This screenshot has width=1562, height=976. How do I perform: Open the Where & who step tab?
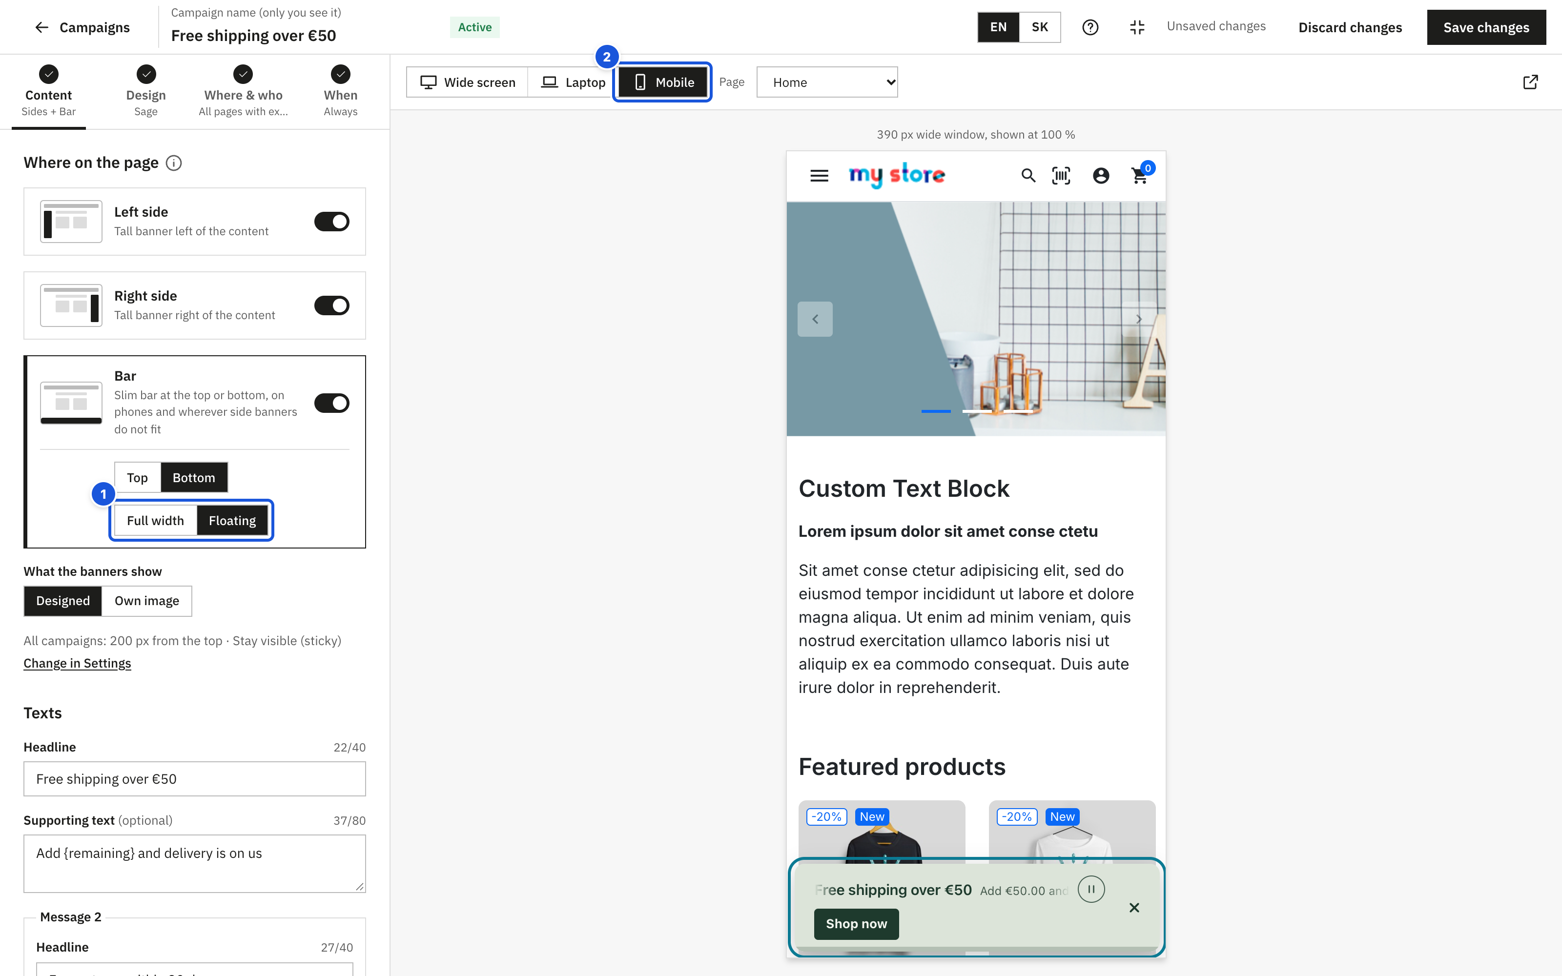point(244,92)
